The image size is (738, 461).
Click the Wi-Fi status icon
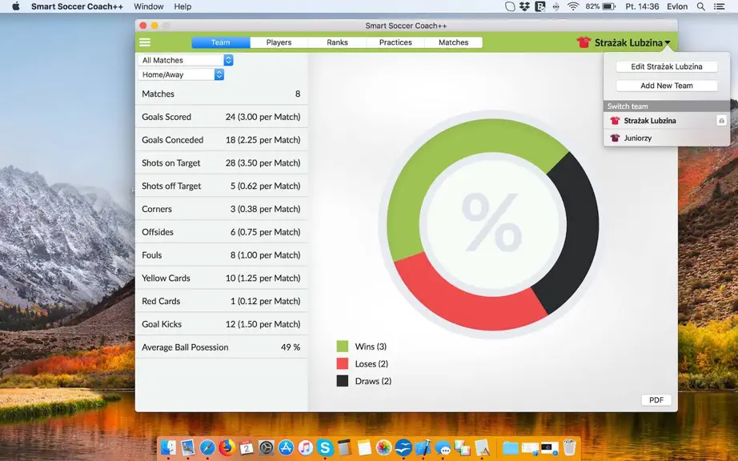[573, 6]
